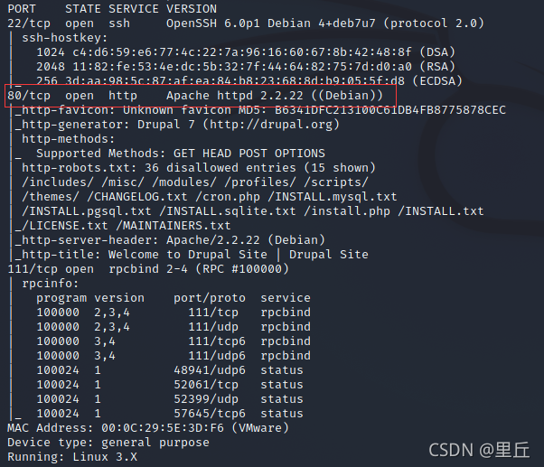The height and width of the screenshot is (467, 544).
Task: Click the 111/tcp rpcbind port entry
Action: [31, 269]
